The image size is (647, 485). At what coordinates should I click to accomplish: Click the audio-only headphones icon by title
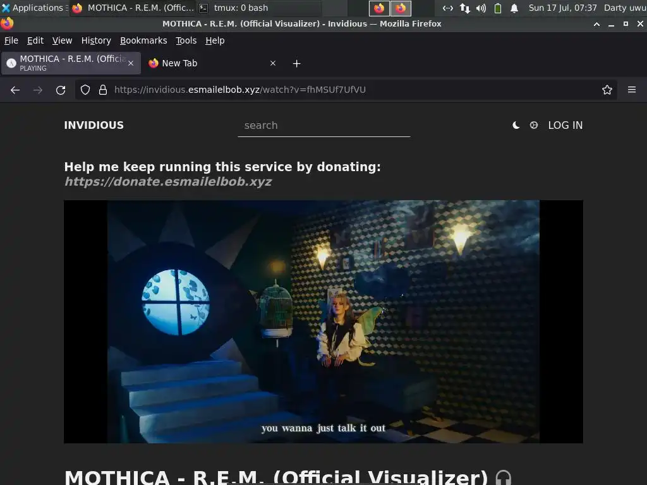(x=504, y=478)
